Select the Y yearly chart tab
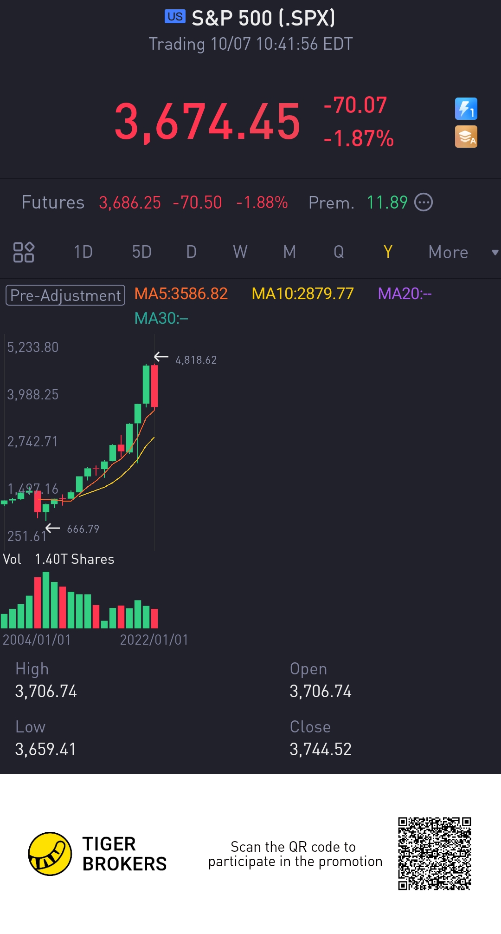Viewport: 501px width, 934px height. pyautogui.click(x=388, y=252)
